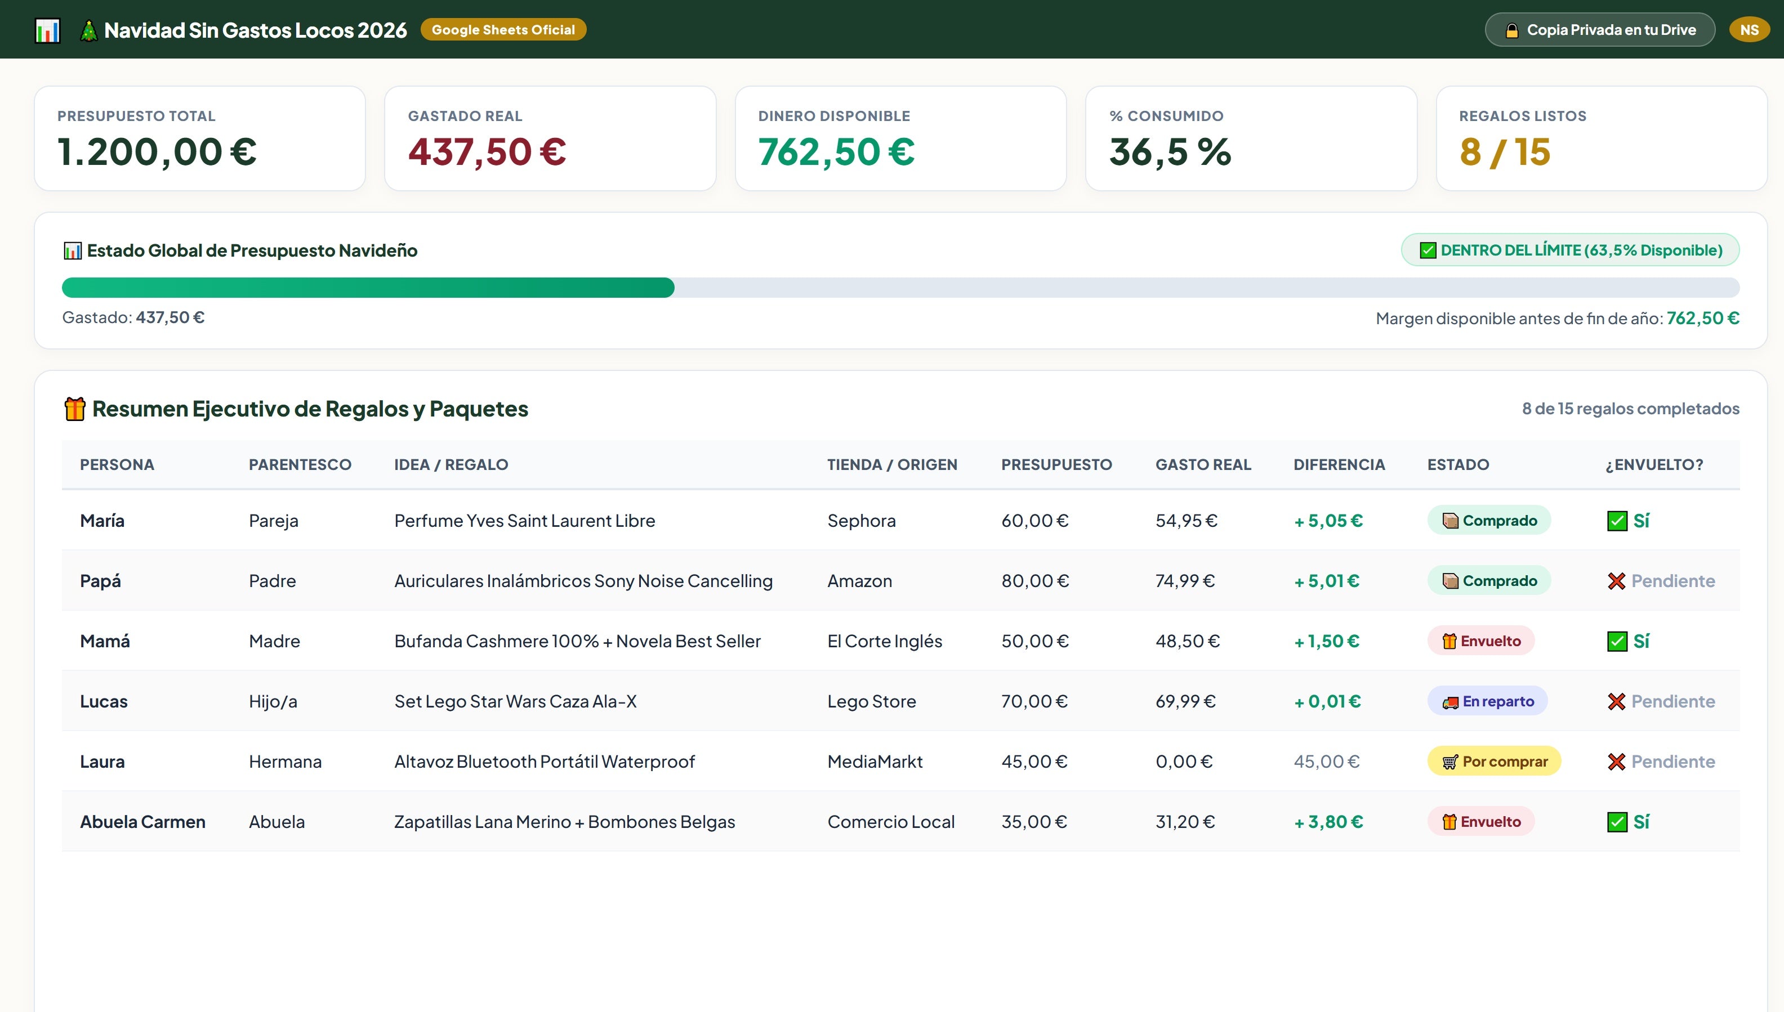Toggle Lucas's red X Pendiente wrap marker

point(1616,701)
